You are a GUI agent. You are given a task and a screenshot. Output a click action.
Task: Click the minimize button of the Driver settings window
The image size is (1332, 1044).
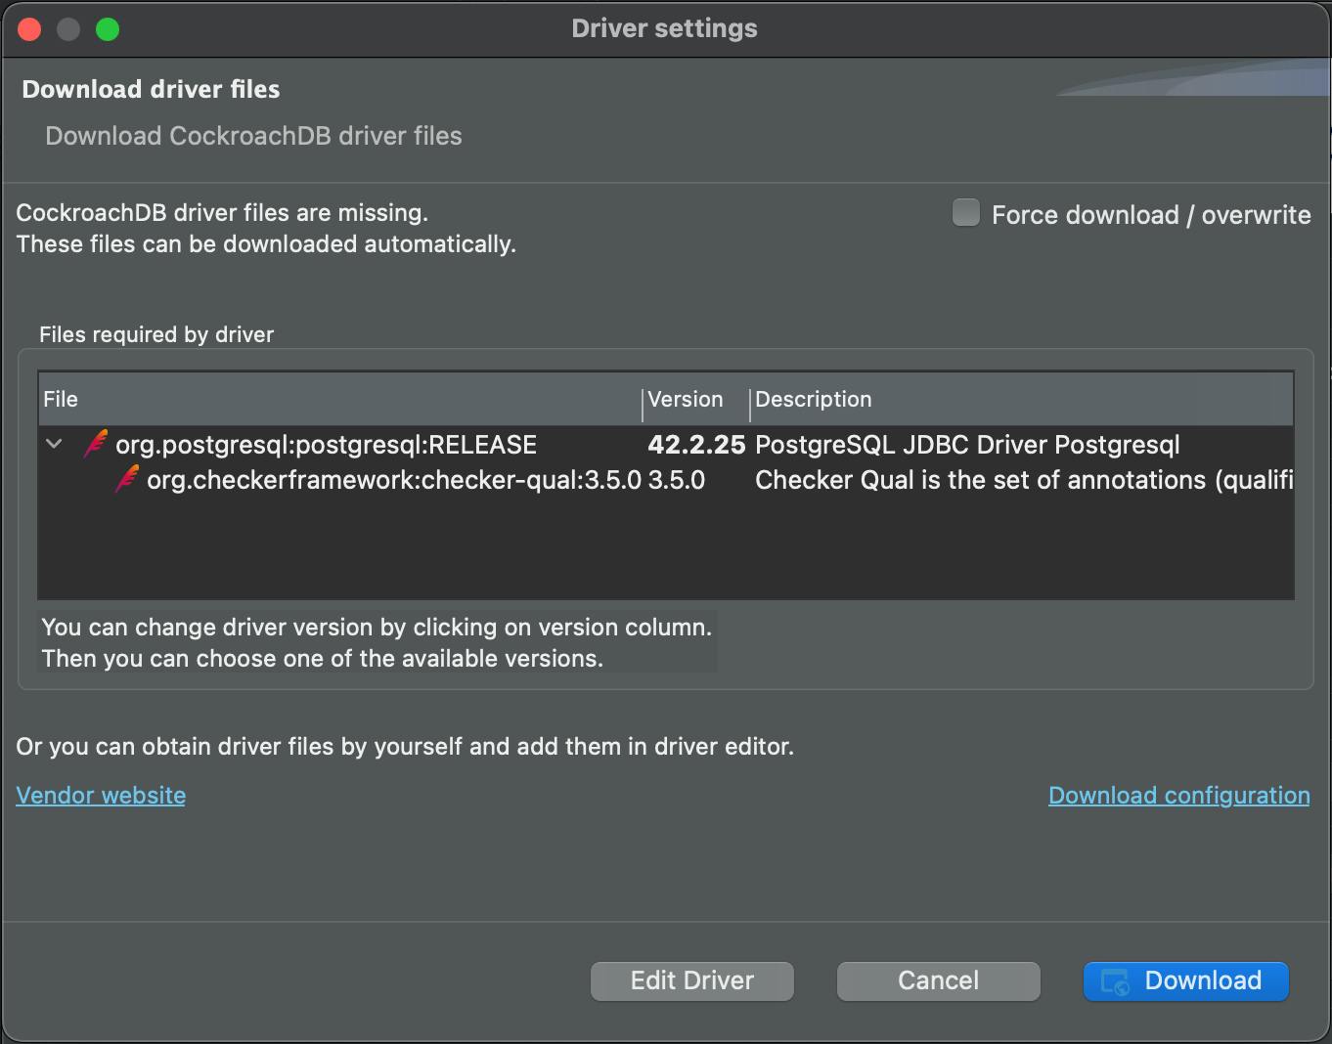[68, 29]
